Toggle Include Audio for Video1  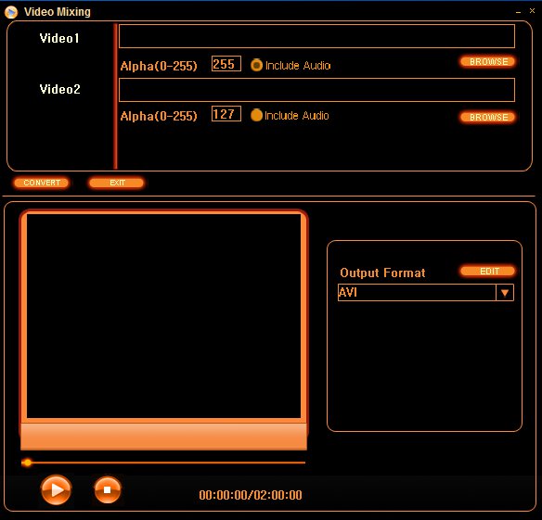pos(256,65)
